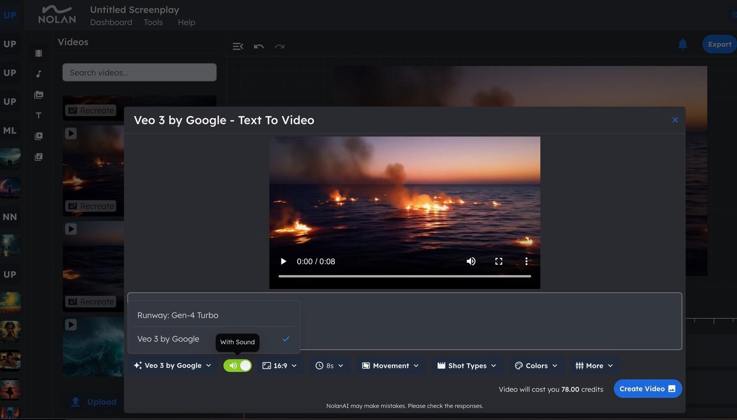Expand the 16:9 aspect ratio dropdown
Screen dimensions: 737x420
280,366
